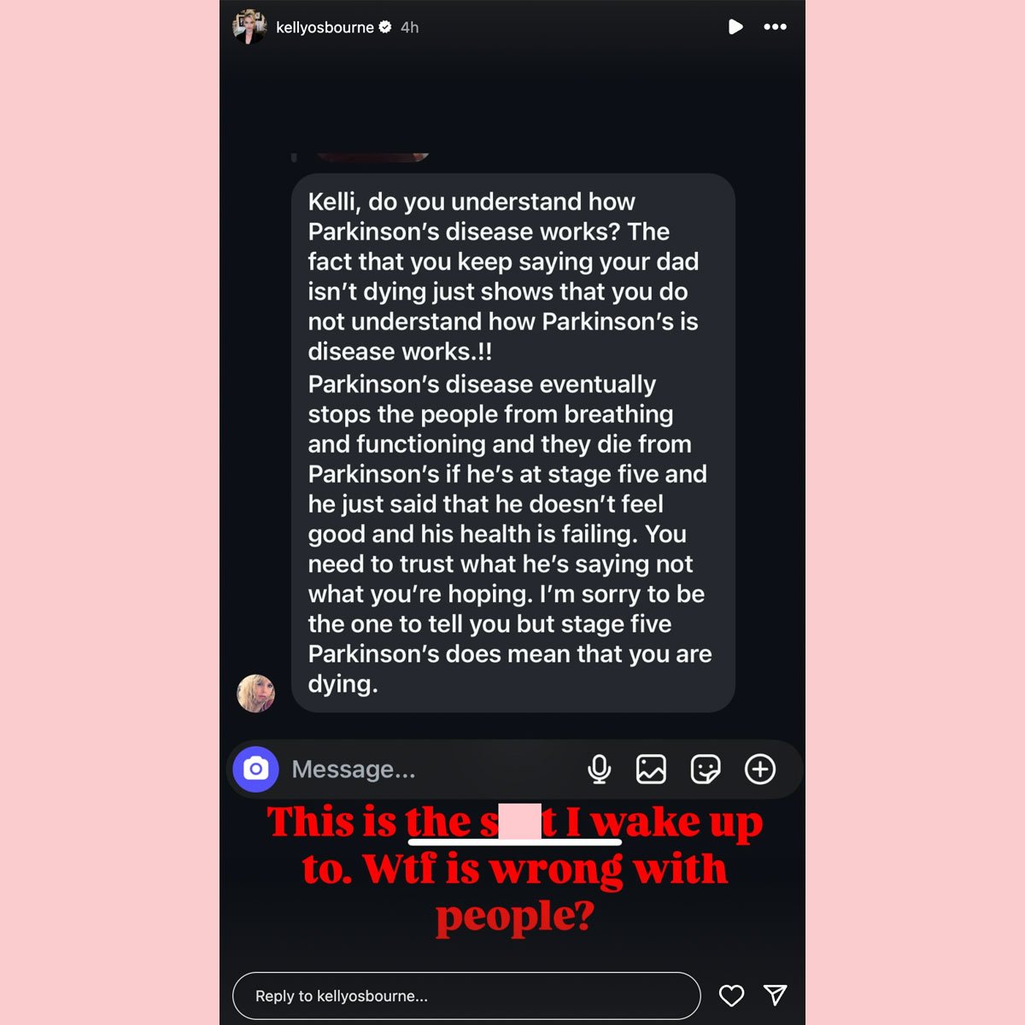
Task: Share the story via paper plane icon
Action: click(x=775, y=994)
